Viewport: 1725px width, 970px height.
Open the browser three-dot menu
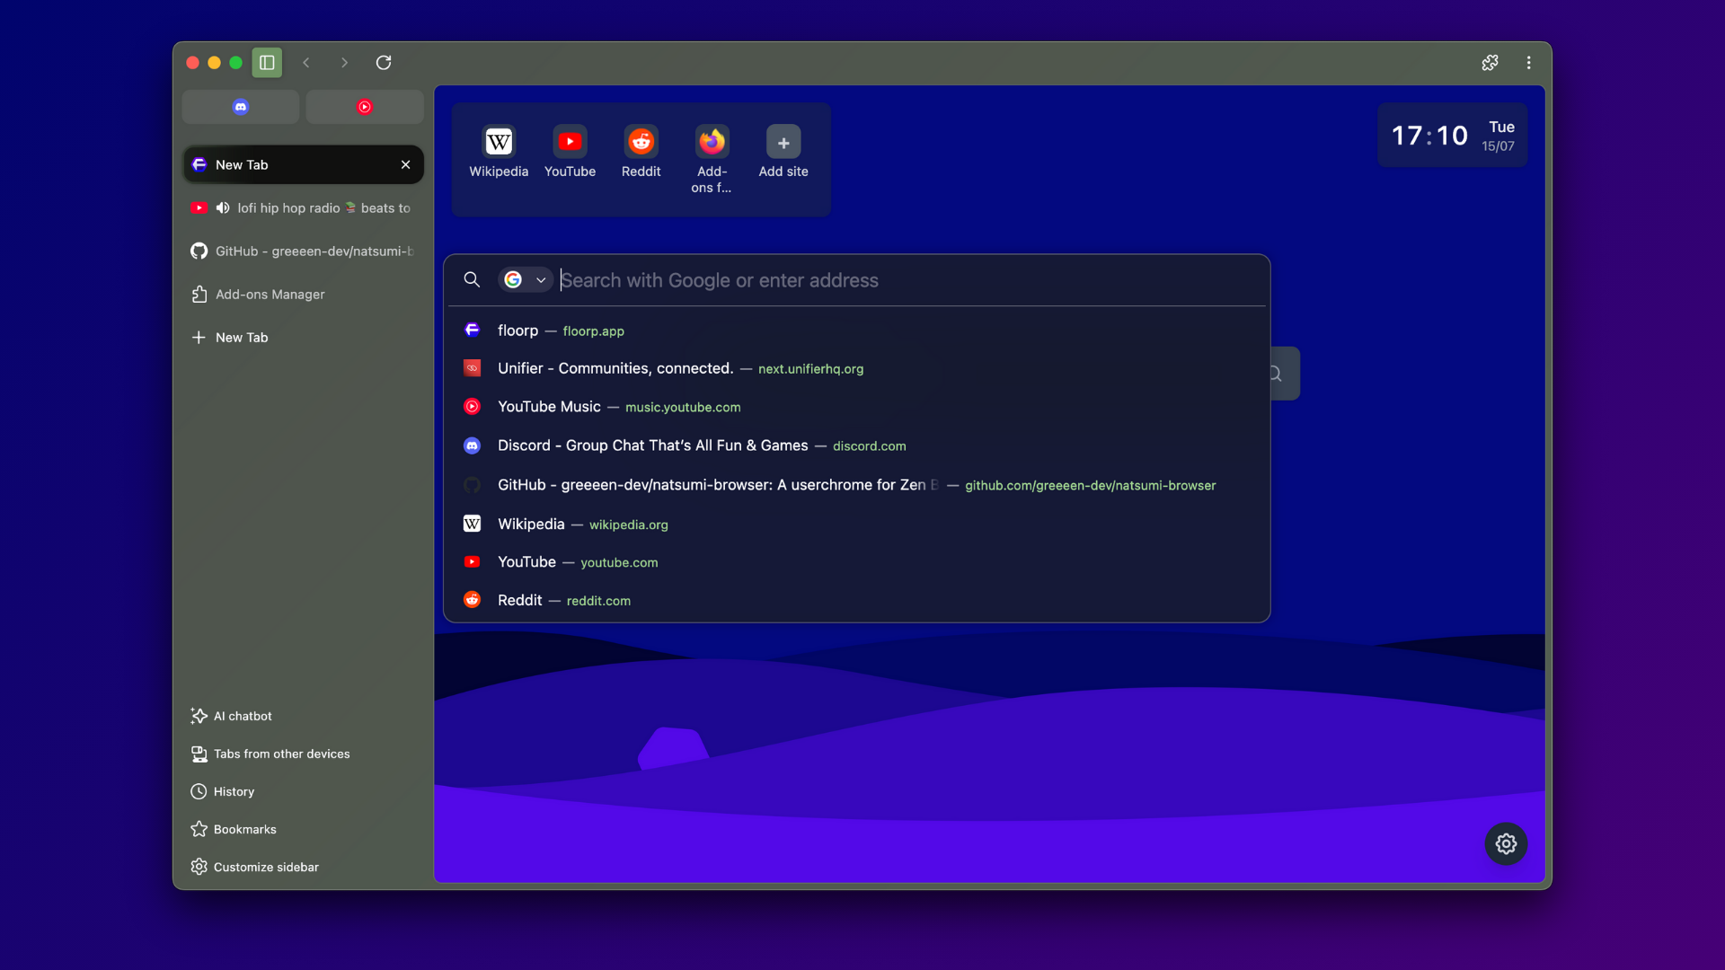(1528, 62)
